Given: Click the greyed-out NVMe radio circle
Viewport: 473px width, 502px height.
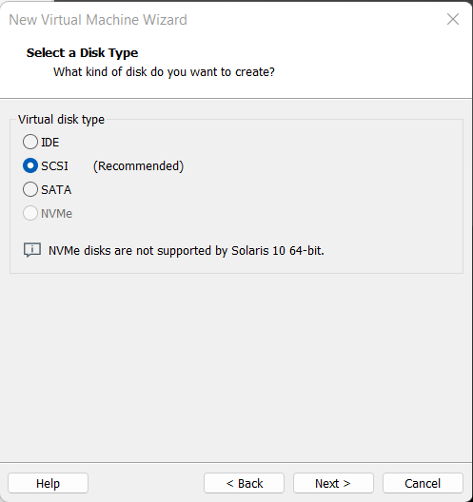Looking at the screenshot, I should click(x=30, y=213).
